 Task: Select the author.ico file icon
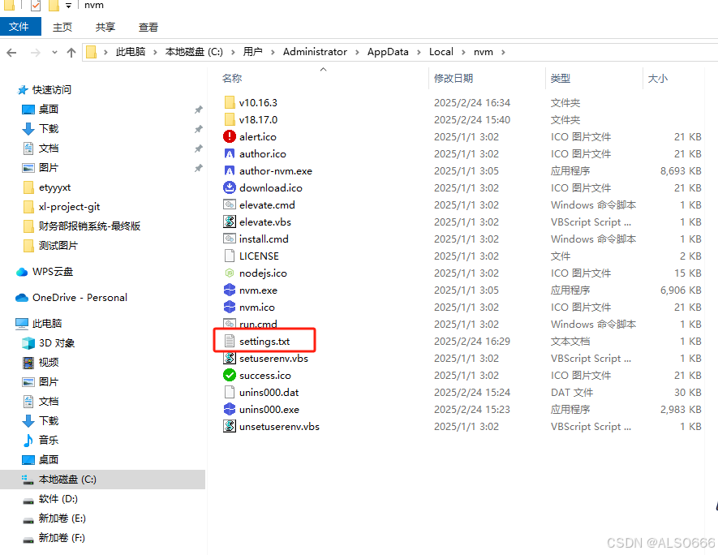(x=230, y=153)
